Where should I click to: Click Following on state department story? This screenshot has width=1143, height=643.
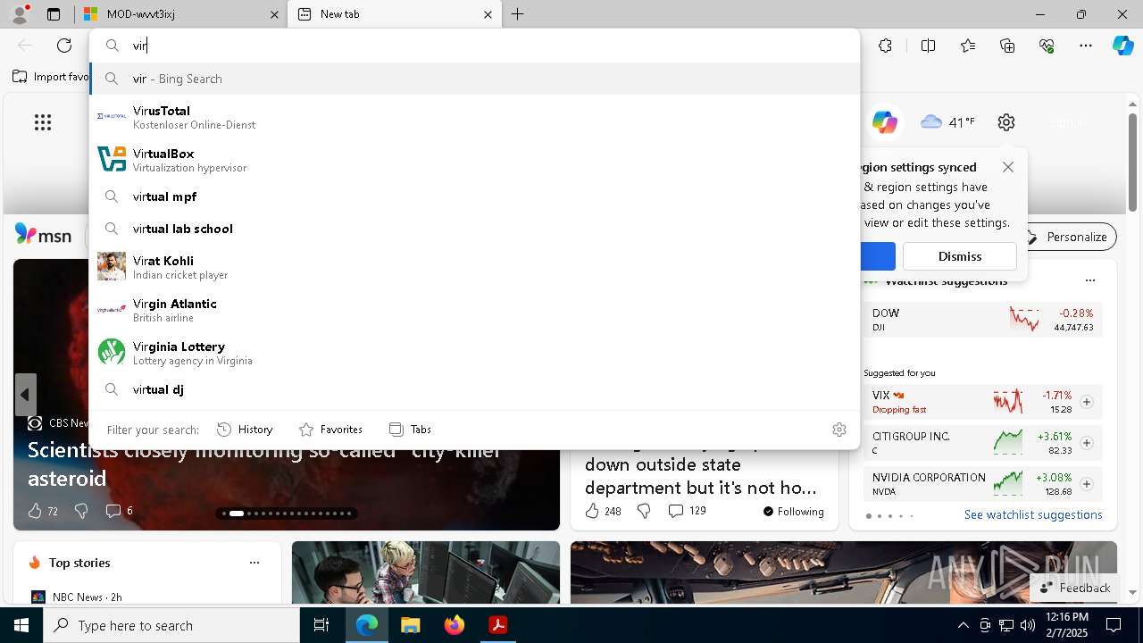793,512
